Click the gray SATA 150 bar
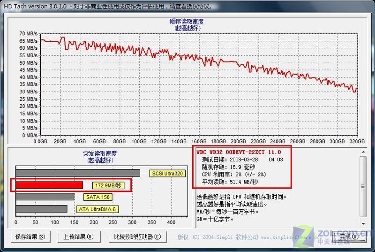 pyautogui.click(x=45, y=197)
